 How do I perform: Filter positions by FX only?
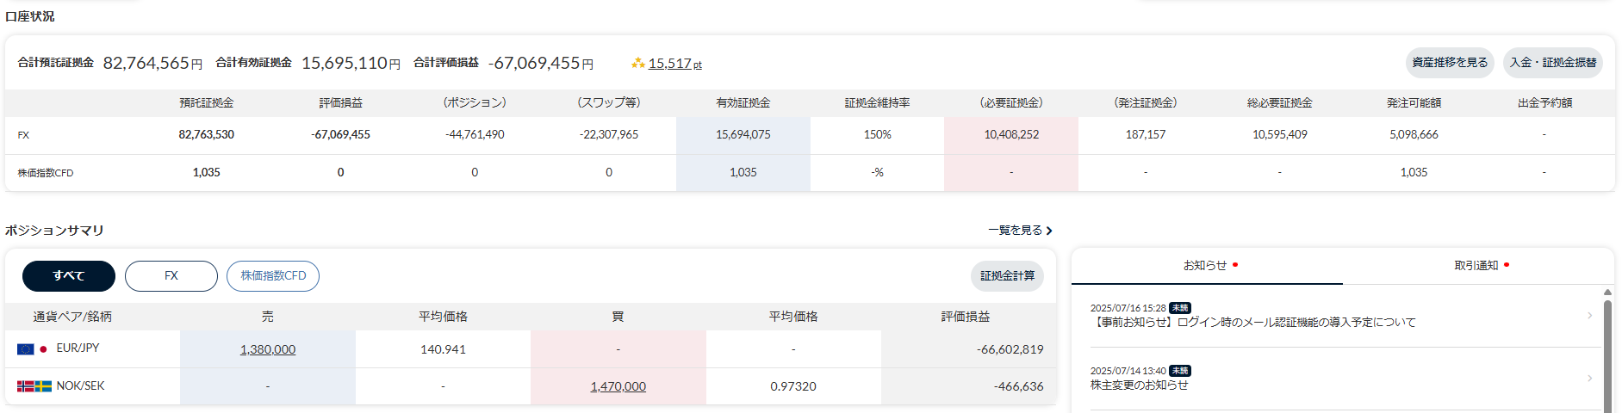tap(171, 276)
